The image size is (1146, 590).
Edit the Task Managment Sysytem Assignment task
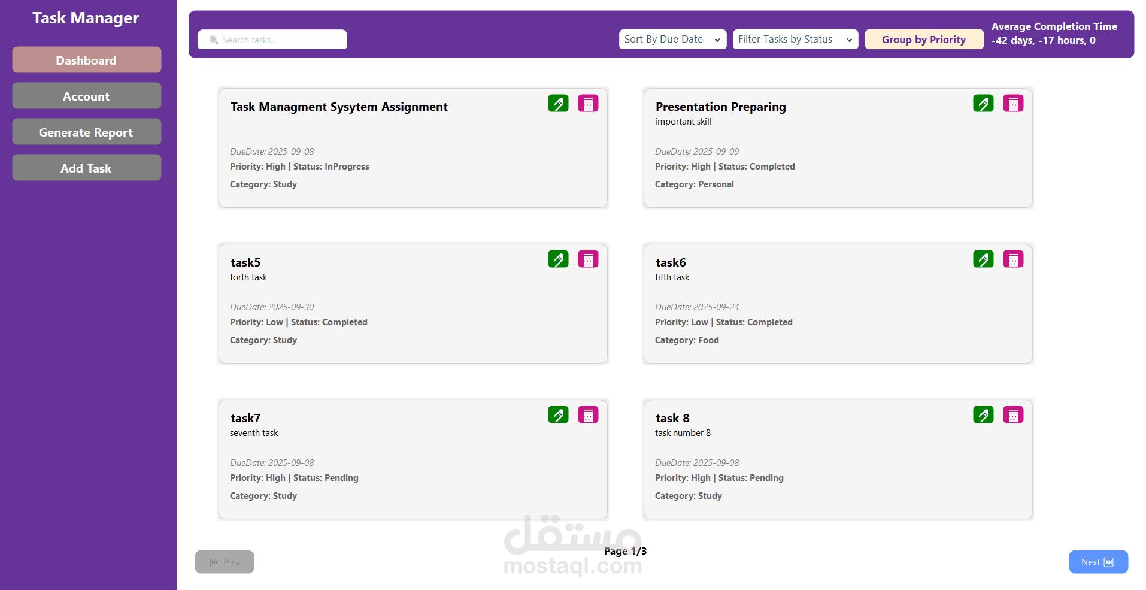coord(558,103)
